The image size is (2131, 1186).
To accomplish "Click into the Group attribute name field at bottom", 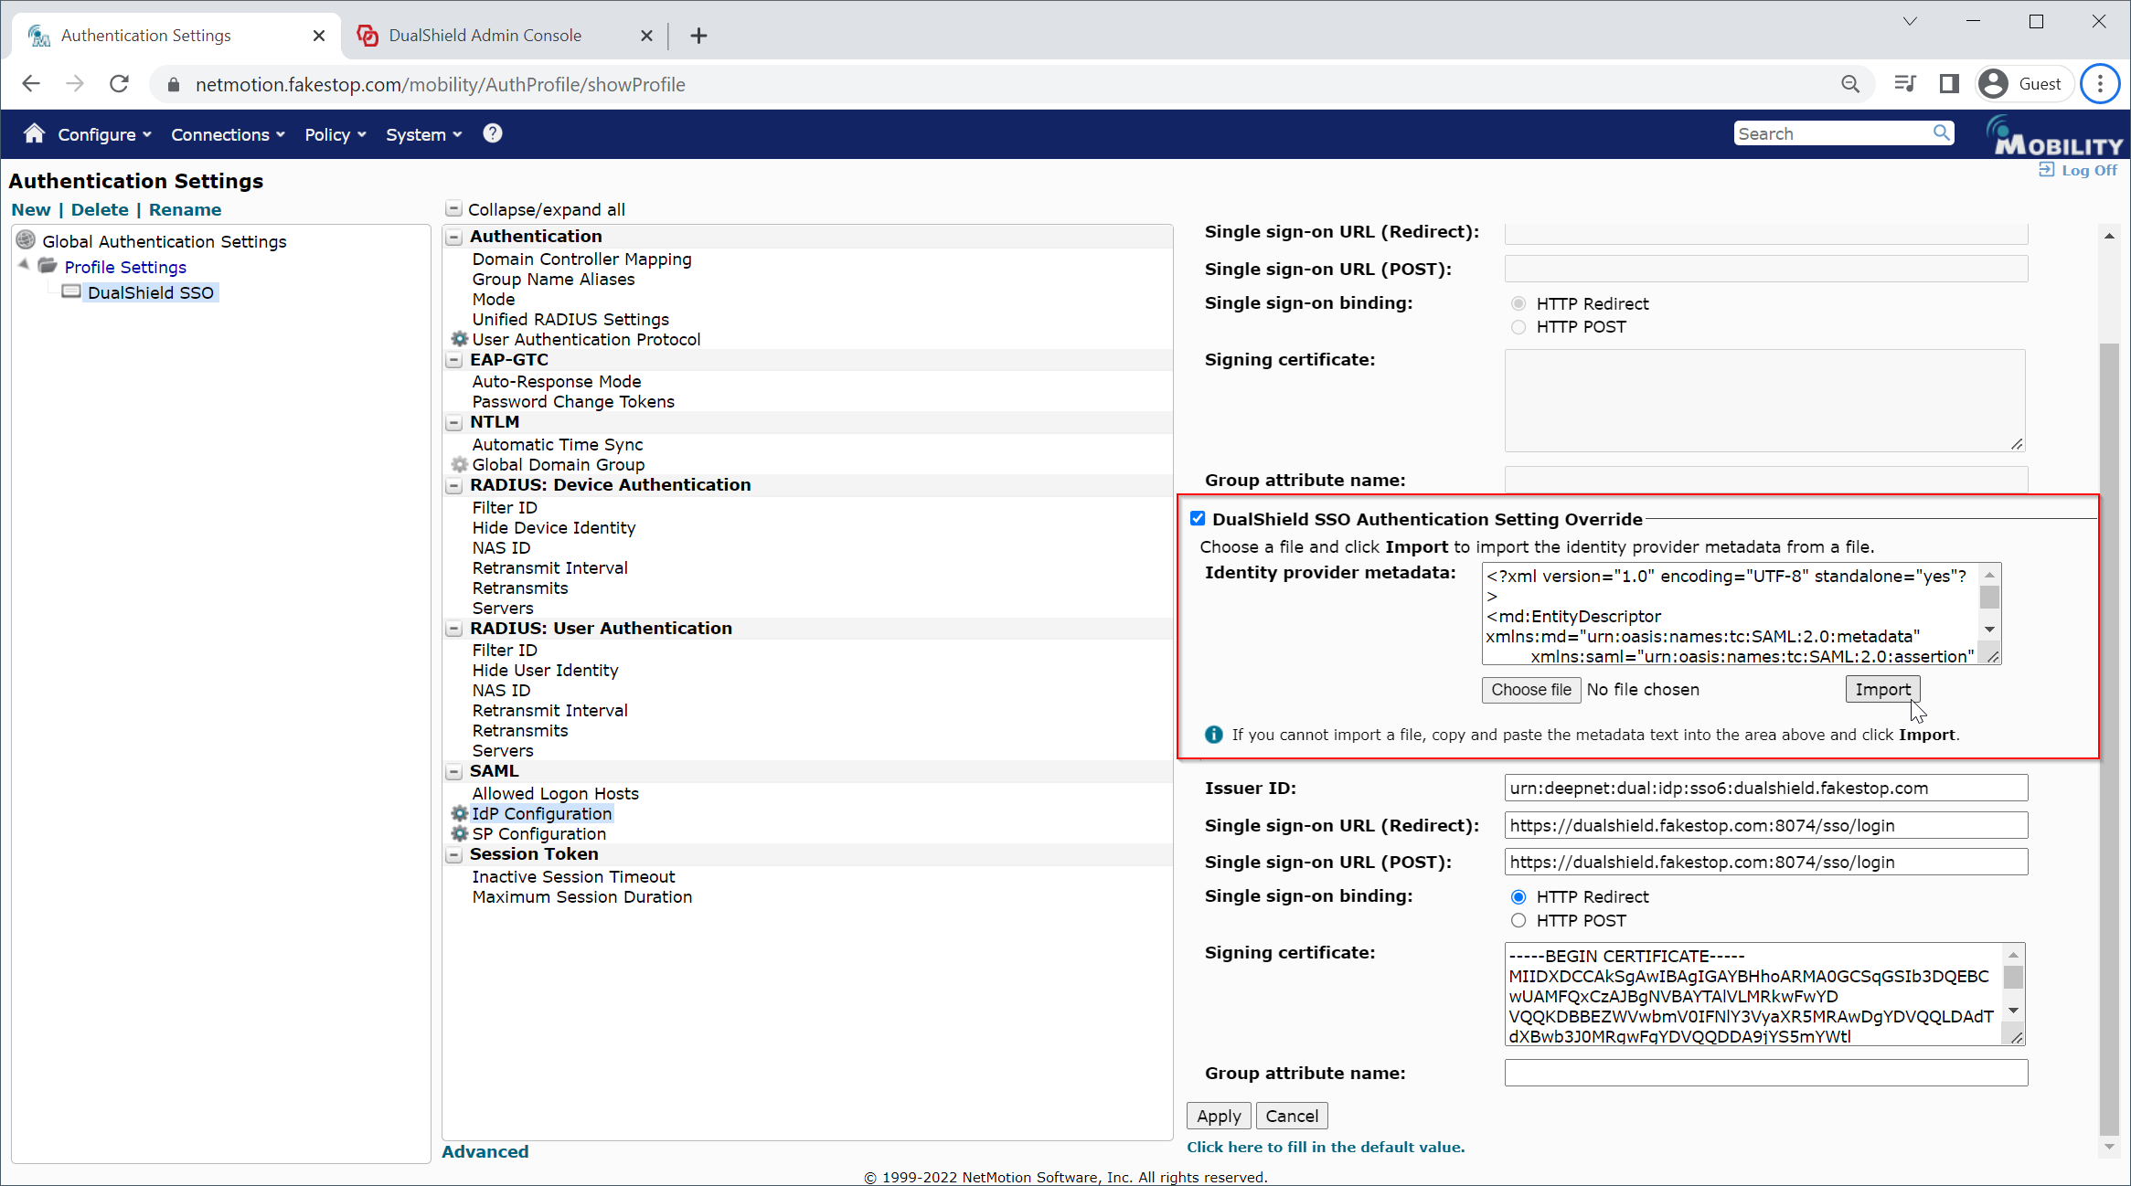I will [1765, 1073].
